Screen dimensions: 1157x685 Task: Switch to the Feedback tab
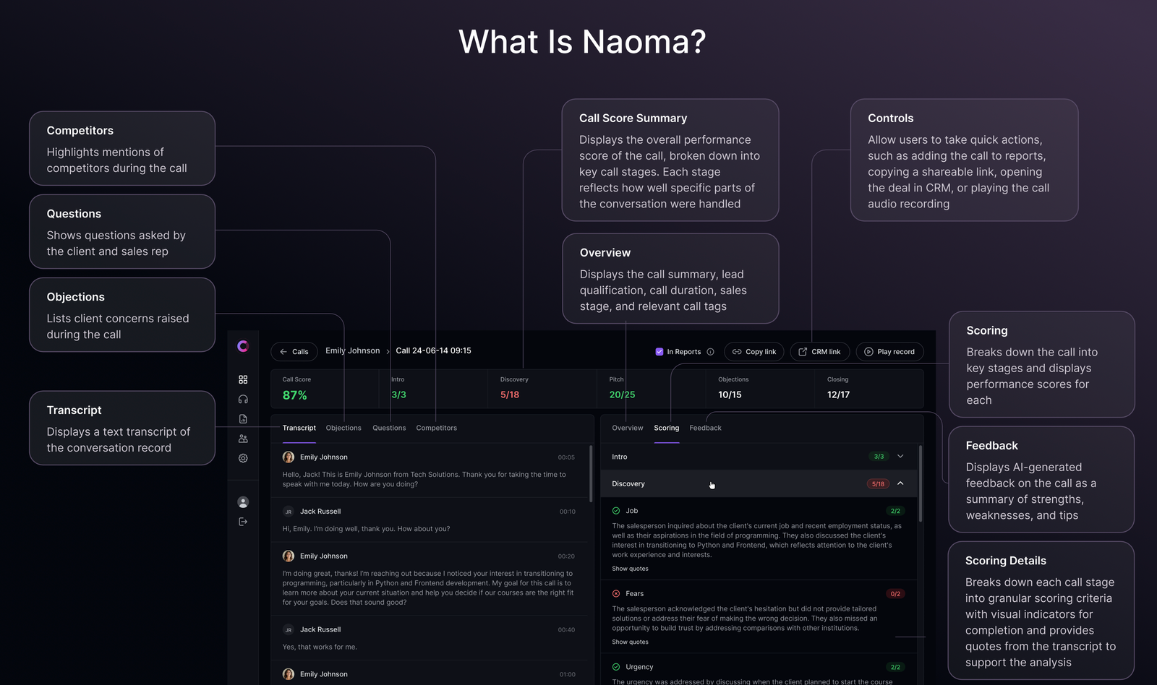coord(705,428)
